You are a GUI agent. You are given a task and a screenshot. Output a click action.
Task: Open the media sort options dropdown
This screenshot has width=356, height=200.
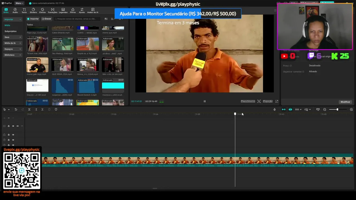tap(113, 19)
